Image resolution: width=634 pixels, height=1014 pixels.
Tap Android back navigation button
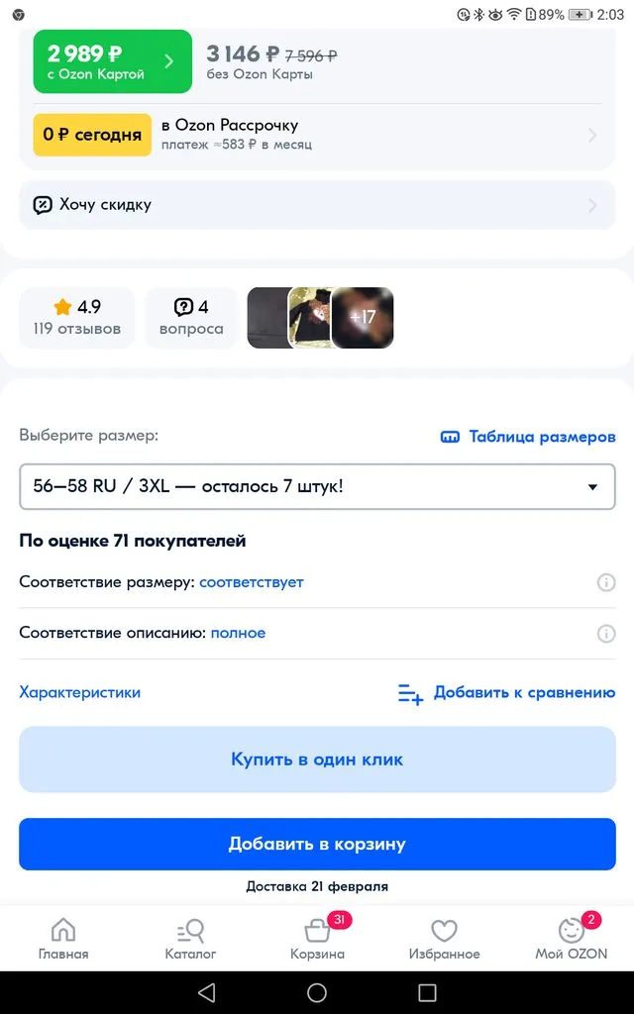click(x=206, y=992)
